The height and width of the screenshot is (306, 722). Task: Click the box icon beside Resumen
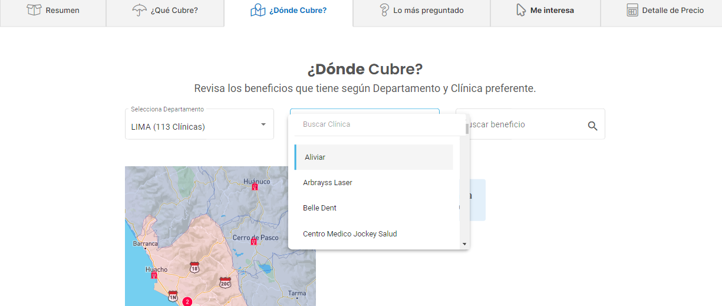[x=34, y=10]
